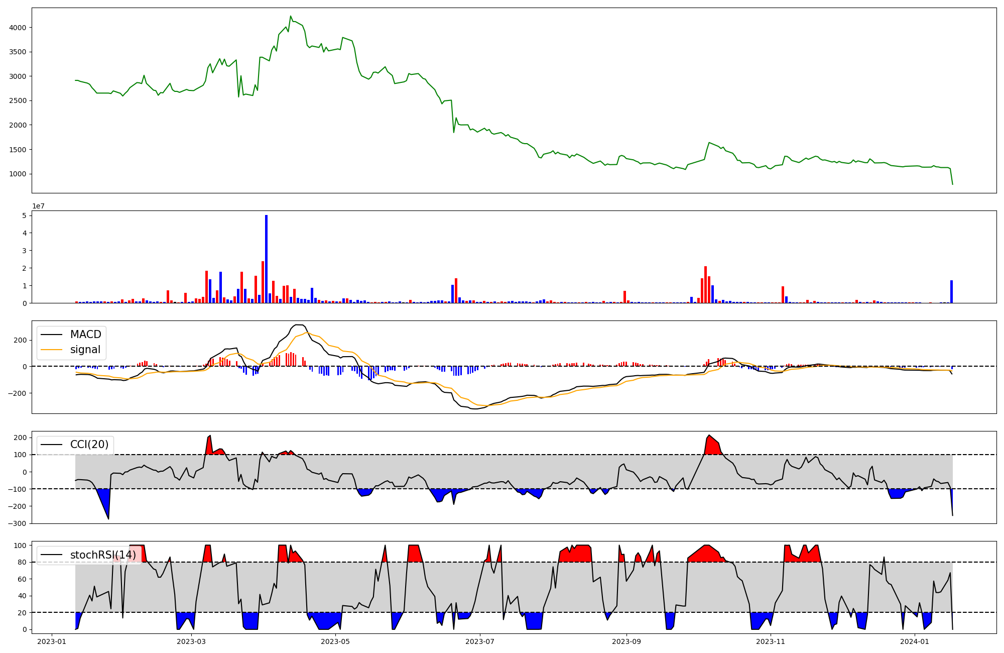This screenshot has width=1004, height=653.
Task: Click the 2023-09 x-axis date label
Action: [x=626, y=641]
